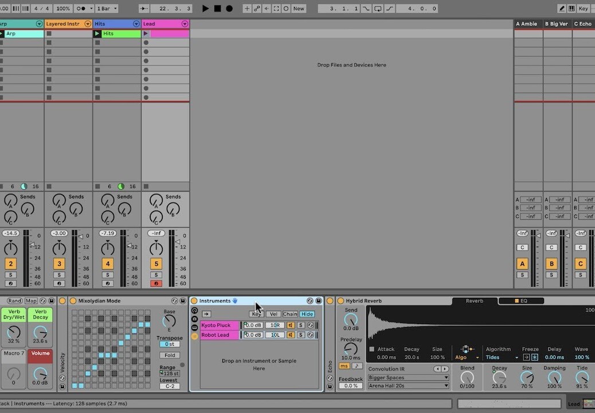Click the Map macro button
Screen dimensions: 595x413
click(x=31, y=301)
